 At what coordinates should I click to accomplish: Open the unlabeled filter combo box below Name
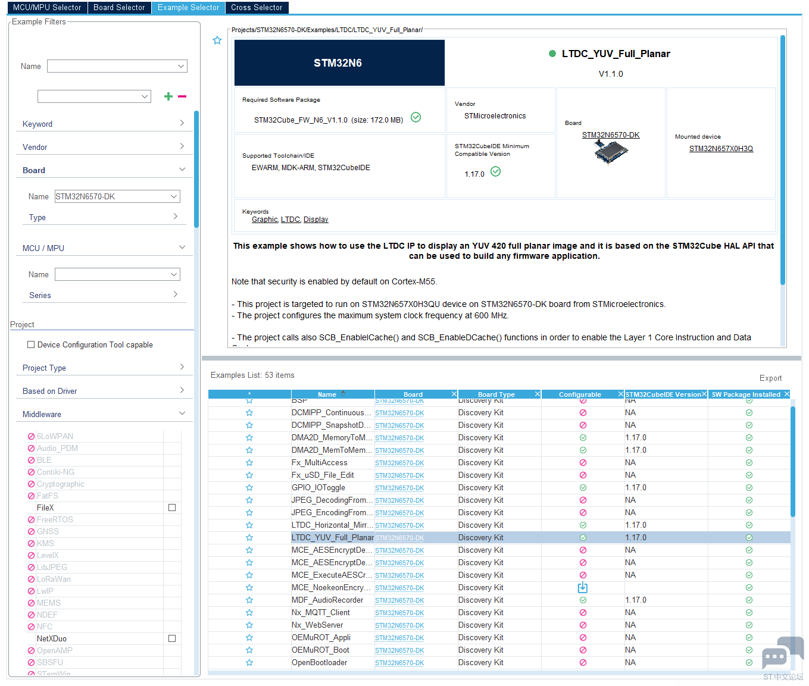point(94,96)
